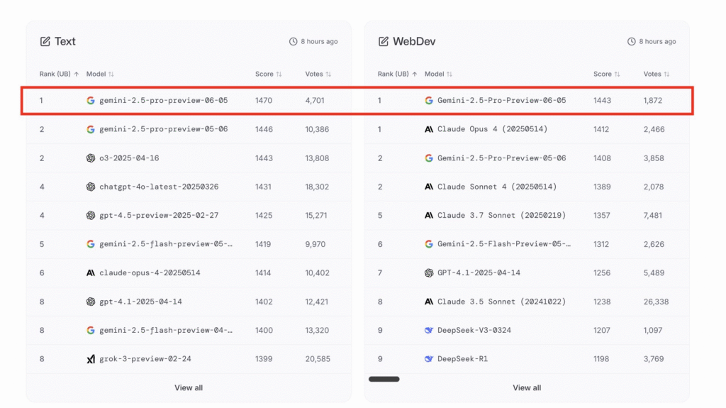Screen dimensions: 726x408
Task: Click Google logo beside gemini-2.5-pro-preview-05-06 in Text
Action: pos(91,129)
